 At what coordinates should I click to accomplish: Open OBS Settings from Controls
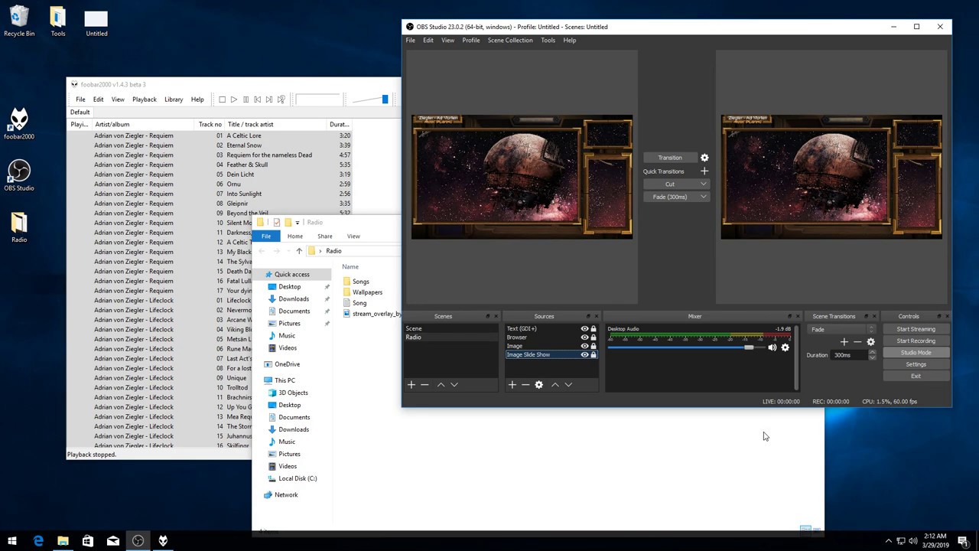pos(916,364)
